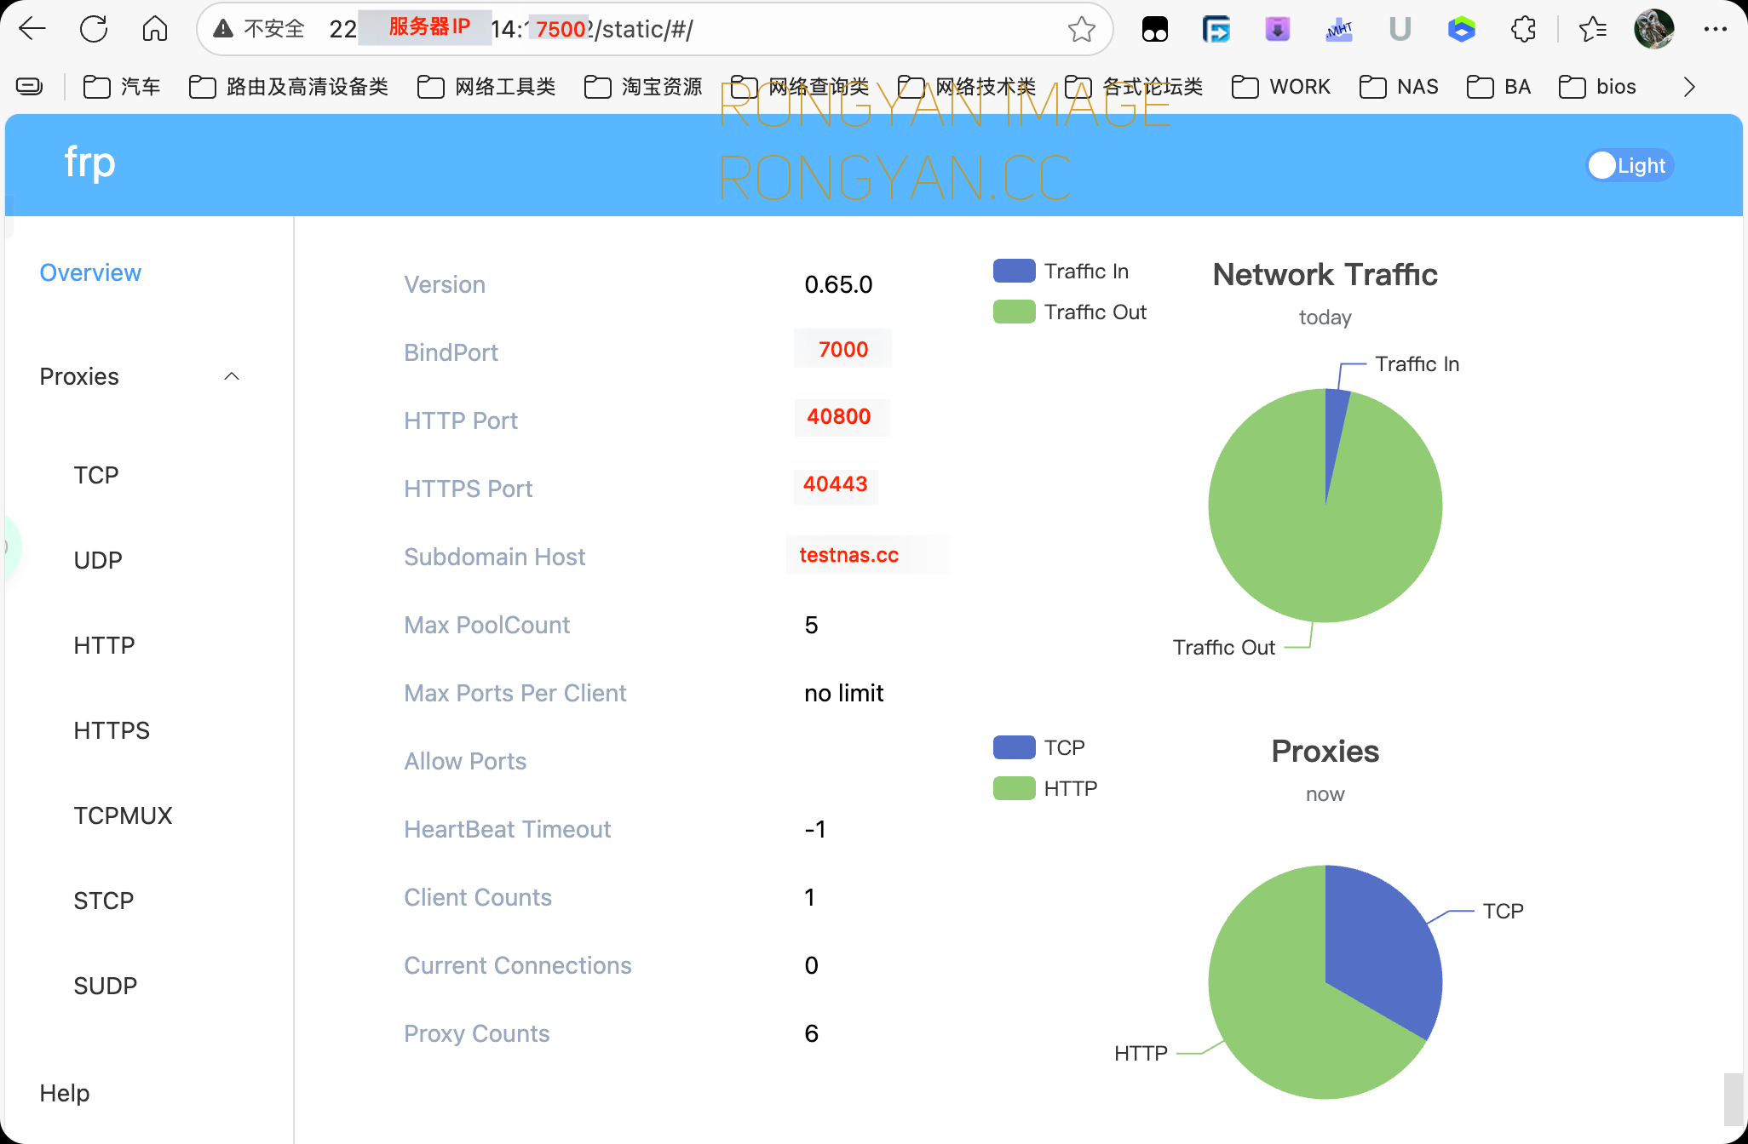Open the grey U extension icon
The image size is (1748, 1144).
click(x=1400, y=30)
